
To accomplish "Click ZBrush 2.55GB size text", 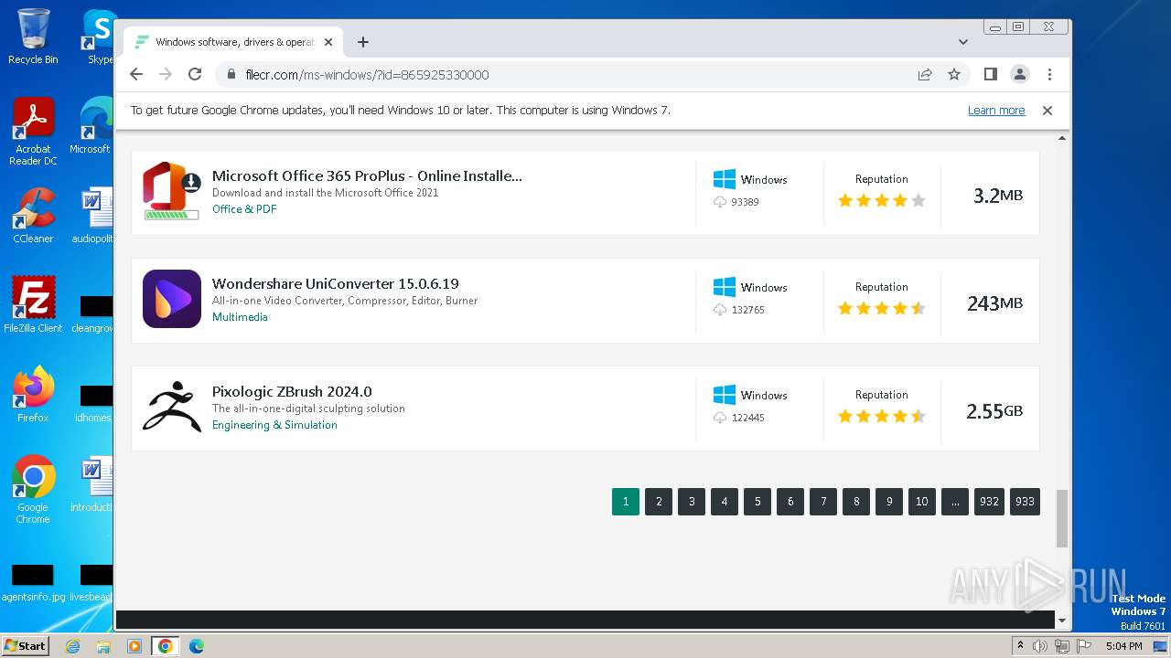I will (994, 411).
